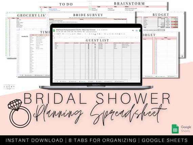Toggle Bold in the Sheets toolbar
Viewport: 193px width, 145px height.
click(89, 34)
